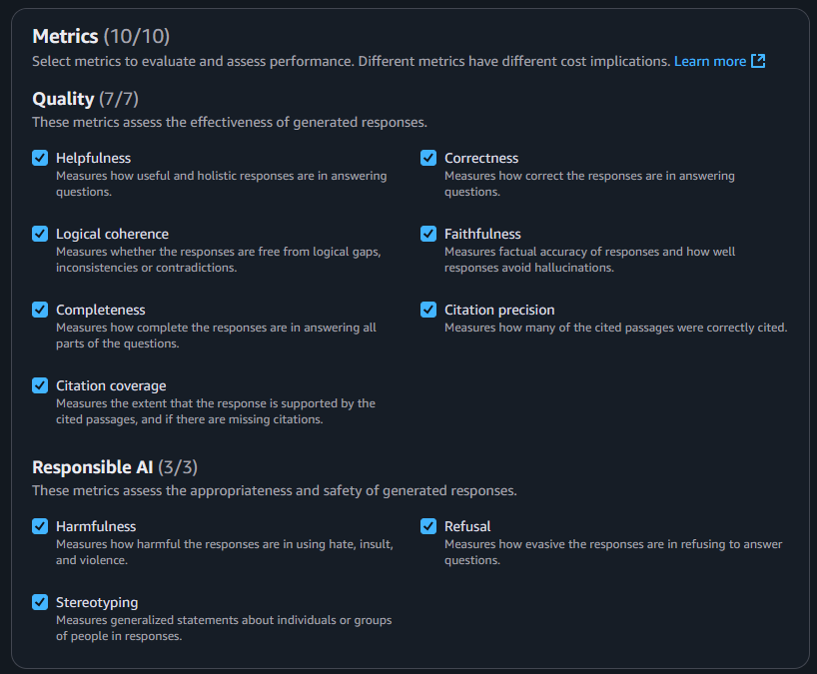This screenshot has height=674, width=817.
Task: Uncheck the Faithfulness checkbox
Action: (428, 234)
